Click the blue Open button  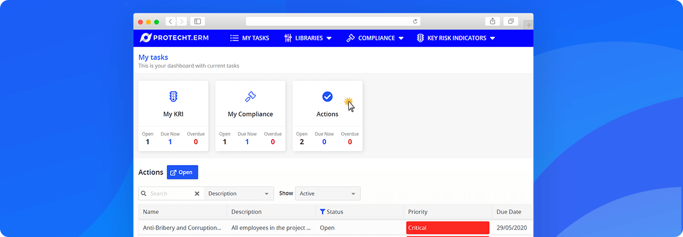point(182,172)
